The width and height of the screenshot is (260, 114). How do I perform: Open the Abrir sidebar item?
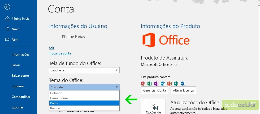tap(15, 40)
